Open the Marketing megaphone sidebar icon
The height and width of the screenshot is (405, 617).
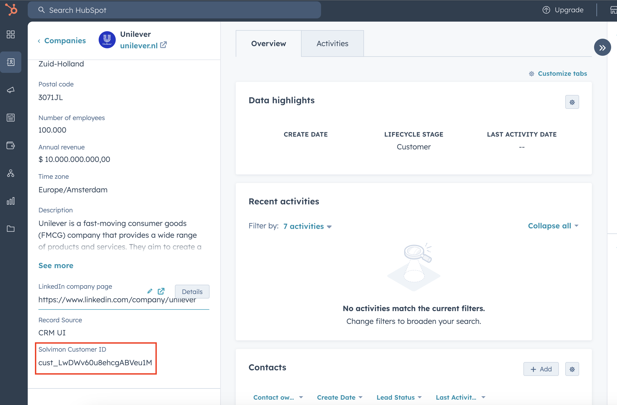point(11,90)
